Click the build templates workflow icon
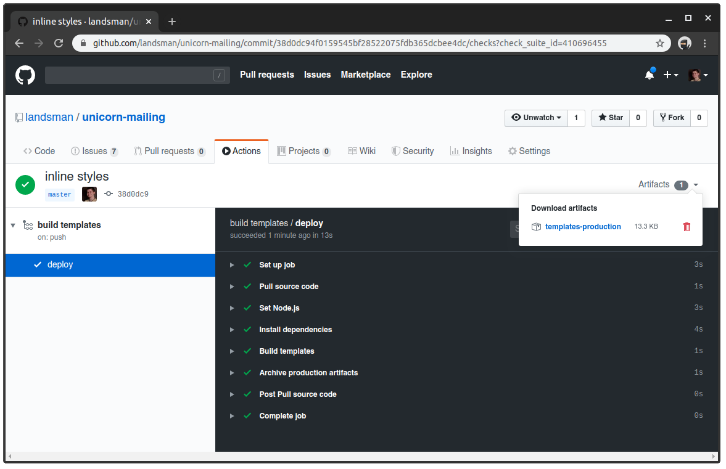 tap(28, 225)
